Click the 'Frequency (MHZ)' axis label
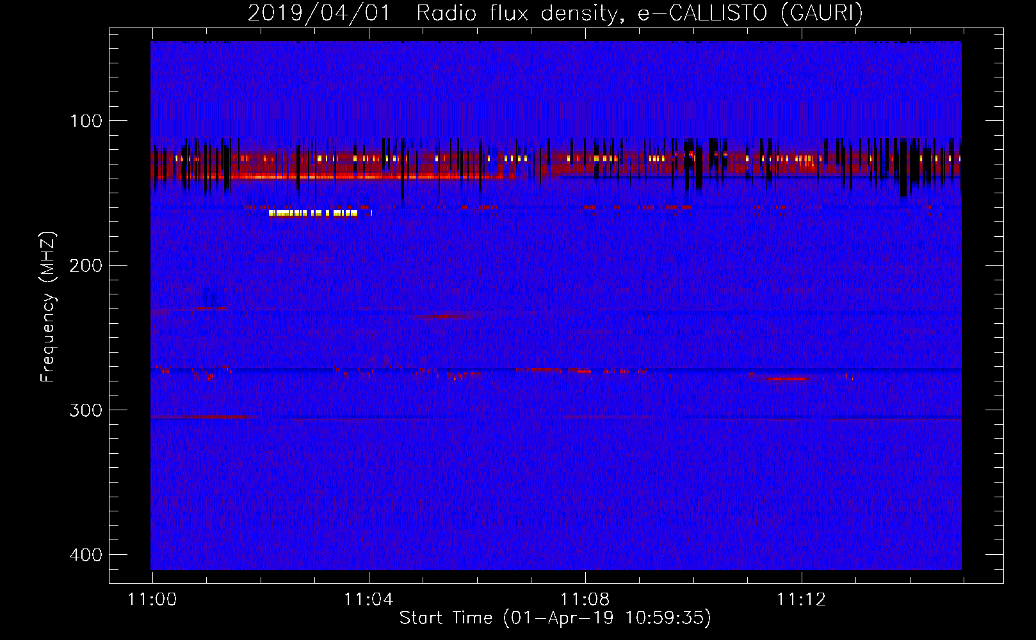The height and width of the screenshot is (640, 1036). coord(48,307)
